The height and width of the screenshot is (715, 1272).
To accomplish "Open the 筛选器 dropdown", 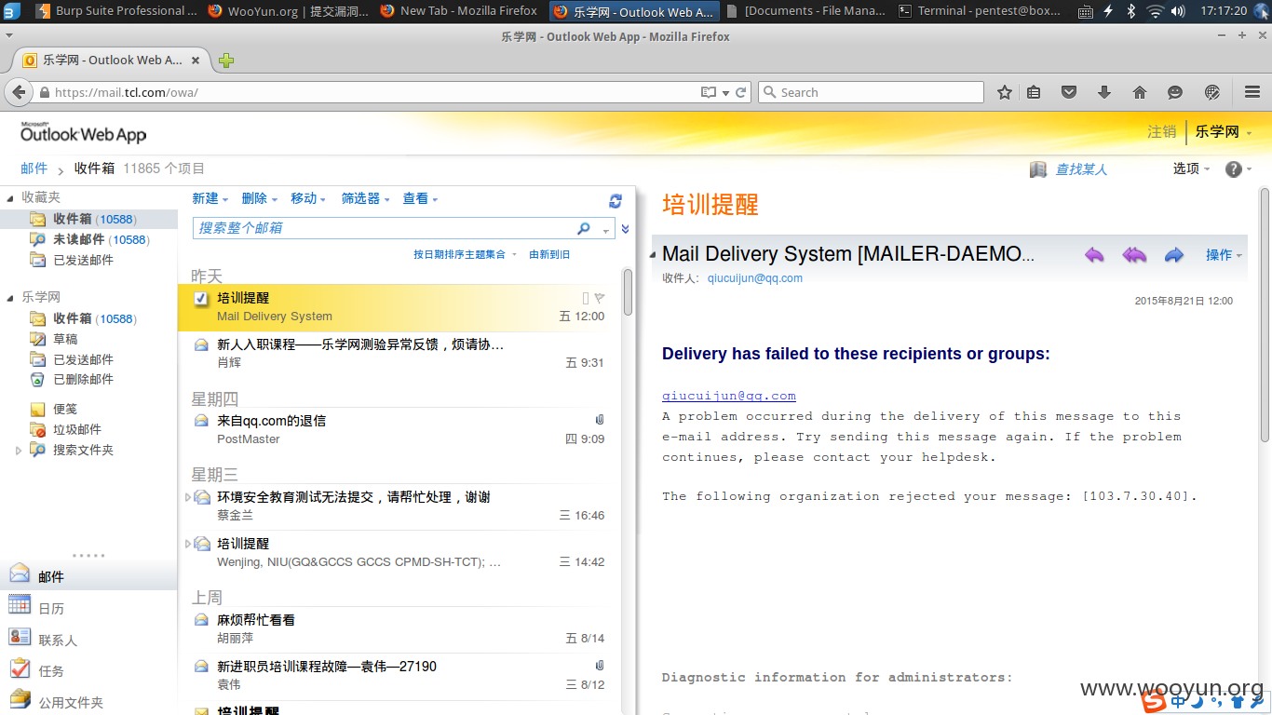I will (x=365, y=198).
